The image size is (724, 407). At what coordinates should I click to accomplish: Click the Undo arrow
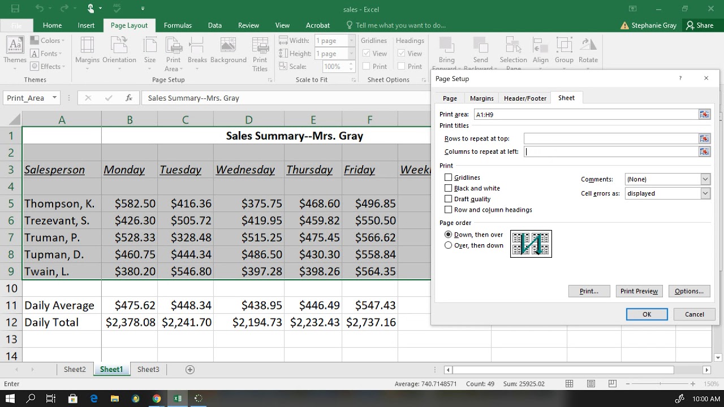click(x=39, y=8)
